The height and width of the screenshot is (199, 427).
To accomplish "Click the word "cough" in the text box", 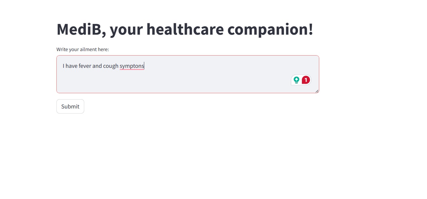I will (x=111, y=66).
